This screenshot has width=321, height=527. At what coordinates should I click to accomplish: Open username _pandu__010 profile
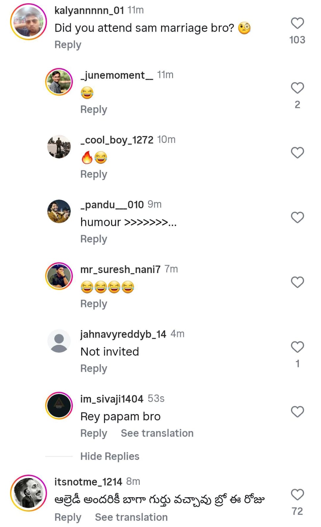pyautogui.click(x=112, y=205)
